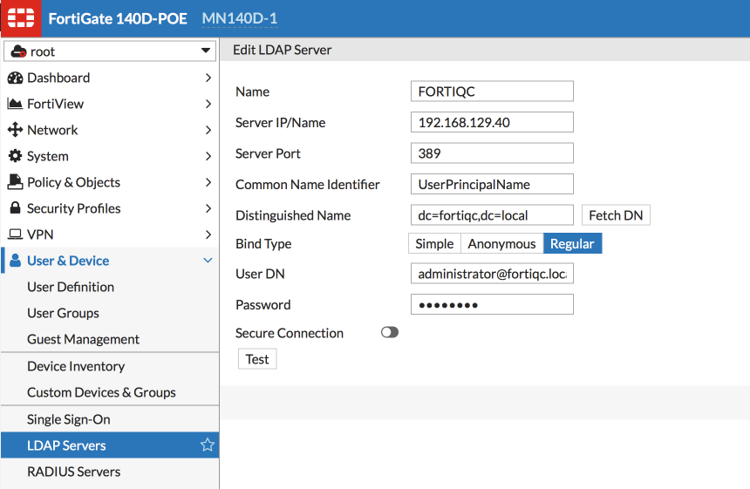Open the root VDOM dropdown
Viewport: 750px width, 489px height.
point(110,51)
